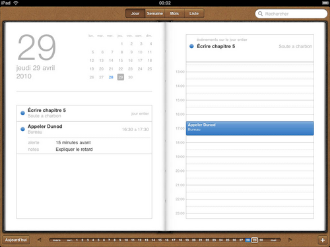Open the Mois view
The width and height of the screenshot is (330, 247).
tap(174, 13)
